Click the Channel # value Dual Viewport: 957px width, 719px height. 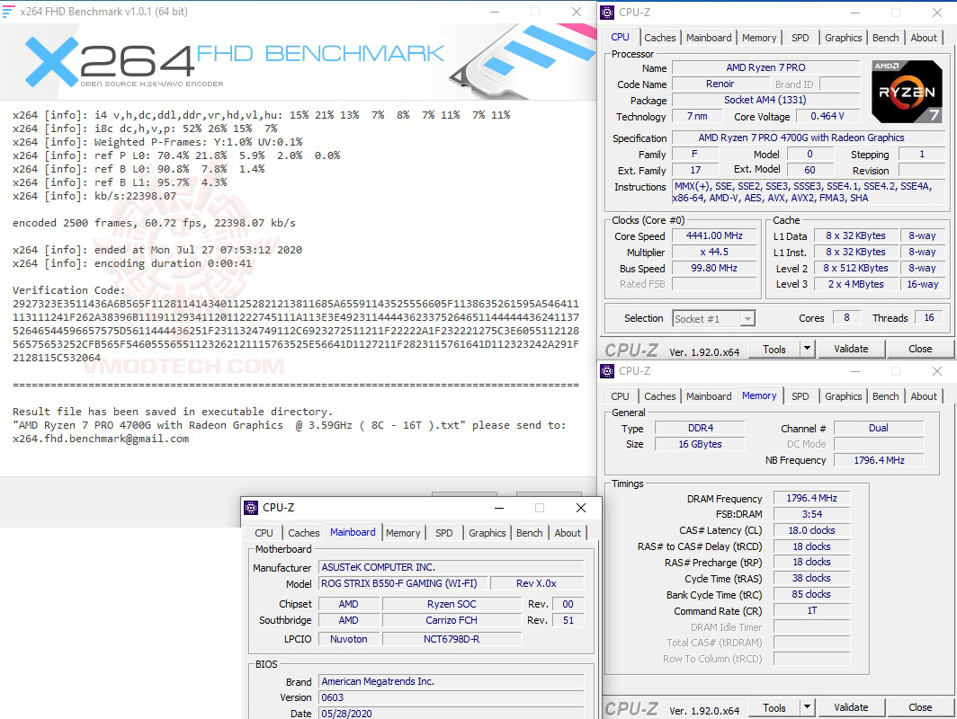tap(878, 428)
